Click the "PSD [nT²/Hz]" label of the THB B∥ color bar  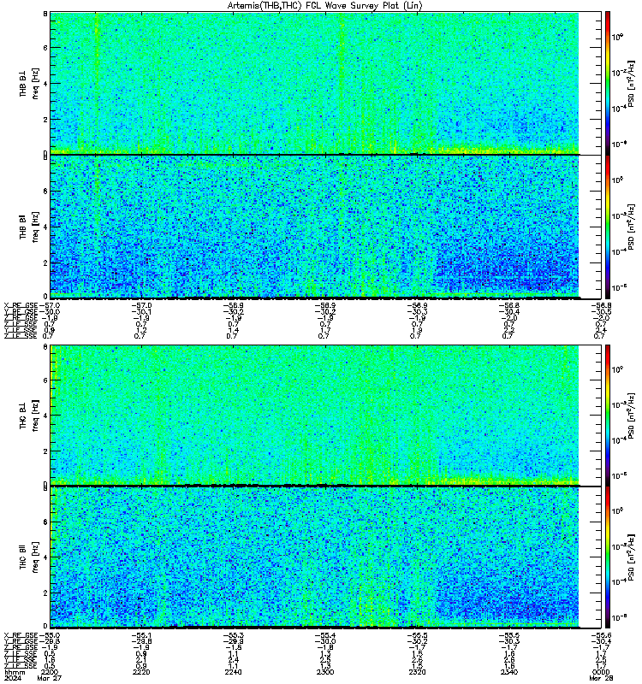pos(631,227)
